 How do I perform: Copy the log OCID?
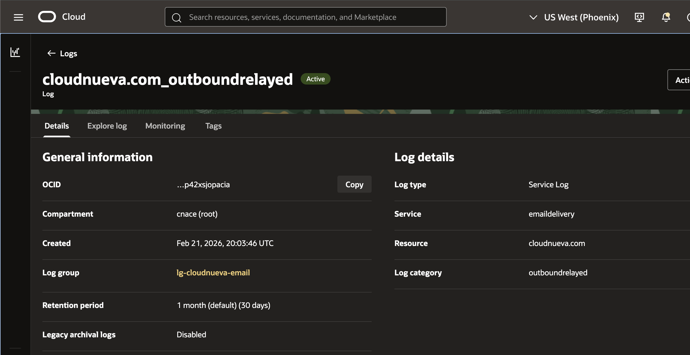(x=354, y=184)
